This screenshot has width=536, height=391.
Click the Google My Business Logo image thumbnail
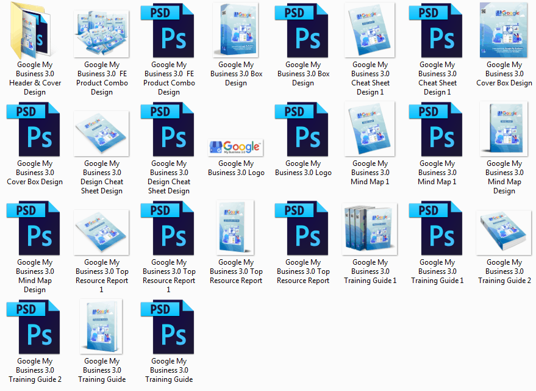[x=236, y=147]
